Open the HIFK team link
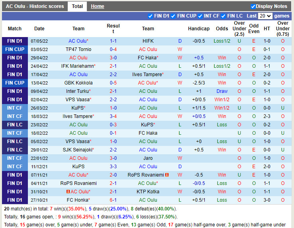294x228 pixels. [x=148, y=41]
